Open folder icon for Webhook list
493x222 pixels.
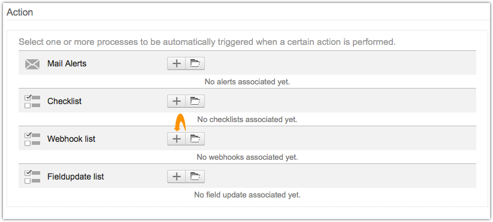point(195,139)
